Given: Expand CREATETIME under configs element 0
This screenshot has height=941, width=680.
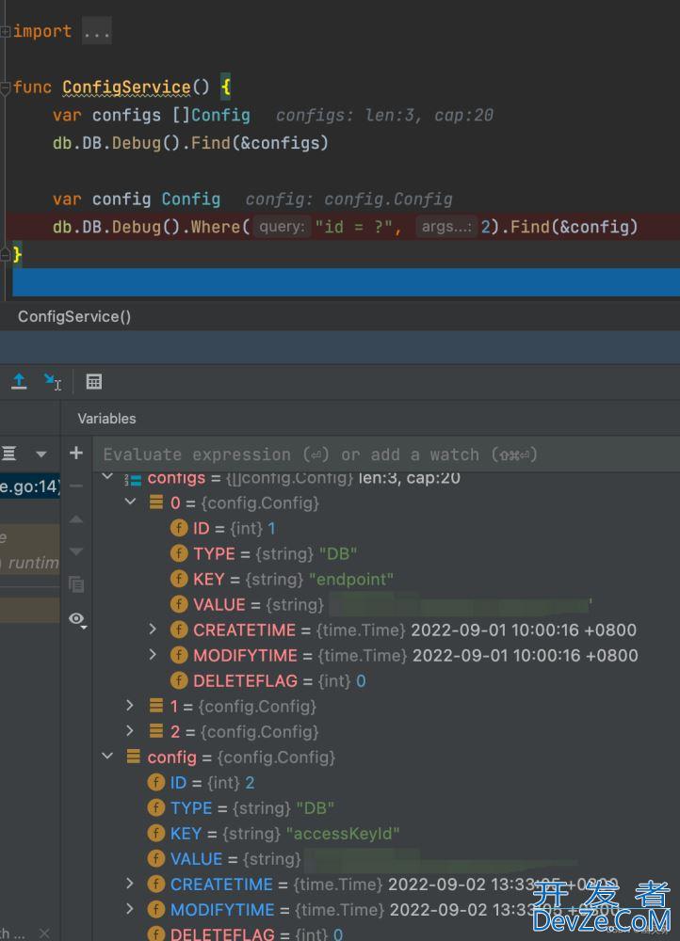Looking at the screenshot, I should coord(153,629).
